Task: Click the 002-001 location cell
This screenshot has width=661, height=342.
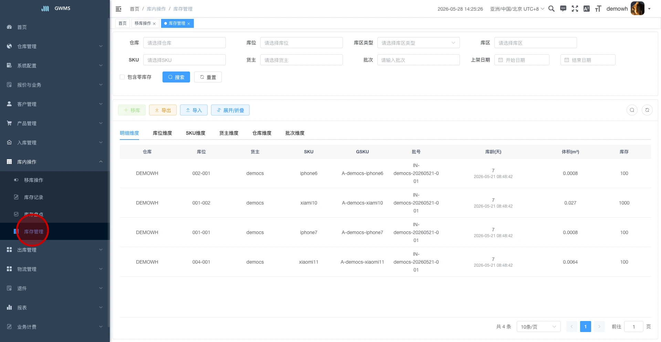Action: [x=201, y=174]
